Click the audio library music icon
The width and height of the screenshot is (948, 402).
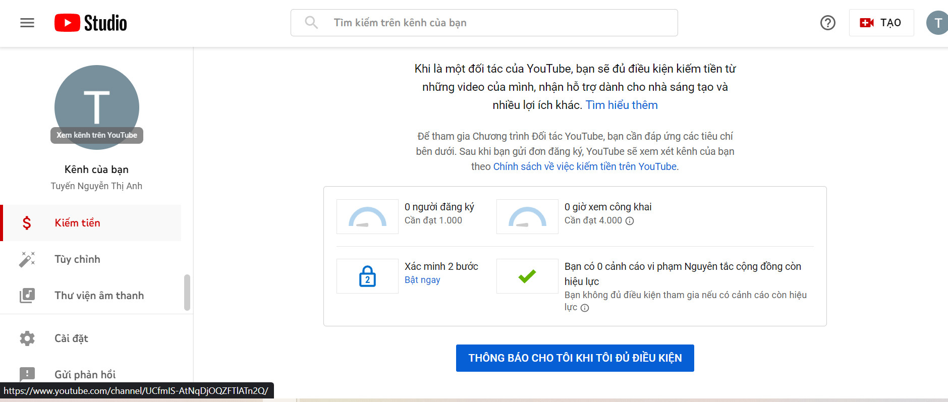click(x=27, y=296)
